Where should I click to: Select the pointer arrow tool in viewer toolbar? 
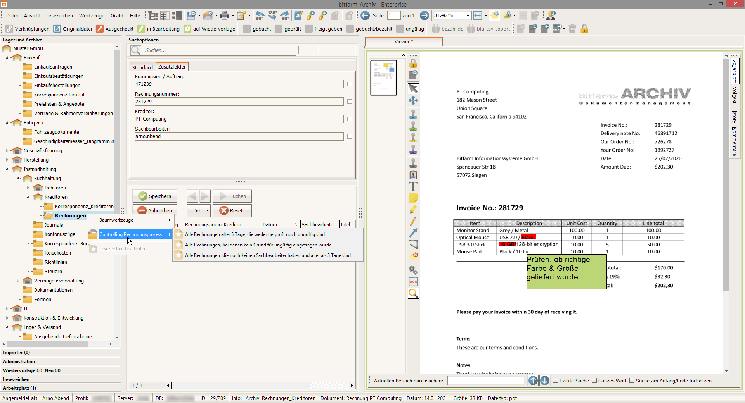pos(413,89)
